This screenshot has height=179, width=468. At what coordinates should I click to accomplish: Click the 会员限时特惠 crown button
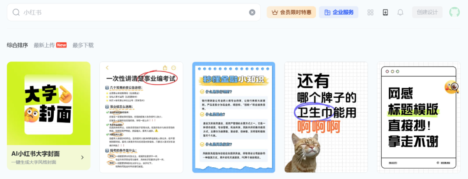[x=291, y=13]
